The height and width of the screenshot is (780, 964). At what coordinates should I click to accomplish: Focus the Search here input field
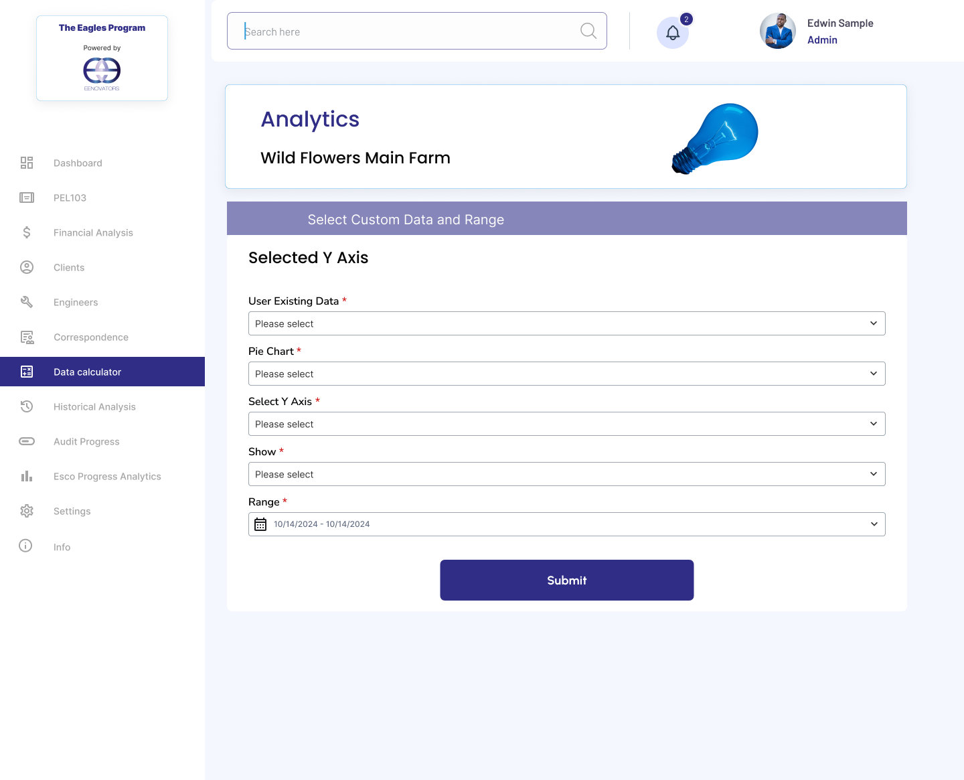[x=416, y=31]
